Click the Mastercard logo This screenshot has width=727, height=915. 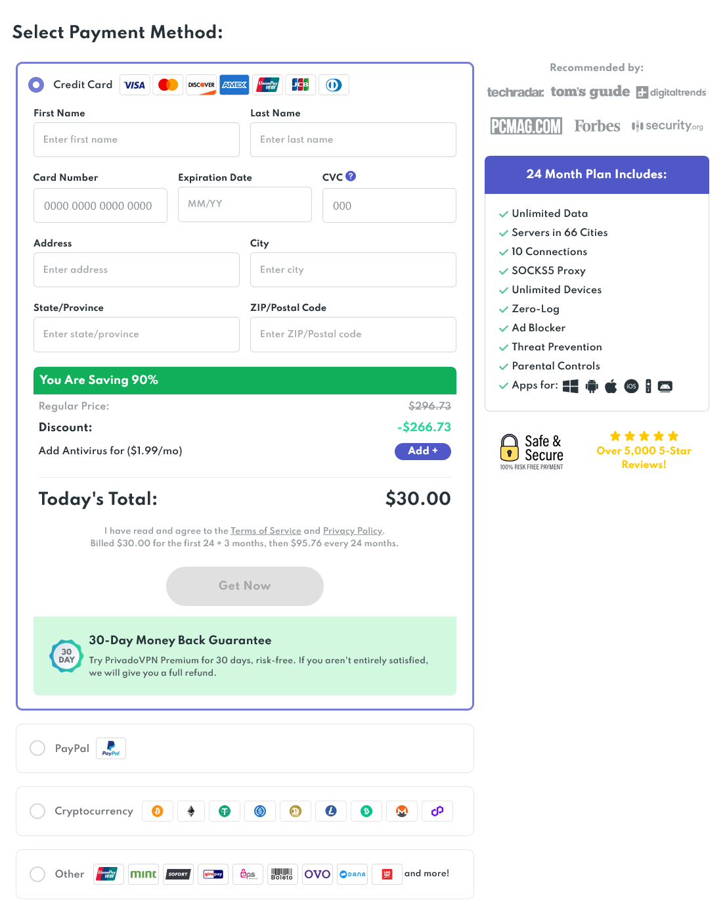point(168,85)
